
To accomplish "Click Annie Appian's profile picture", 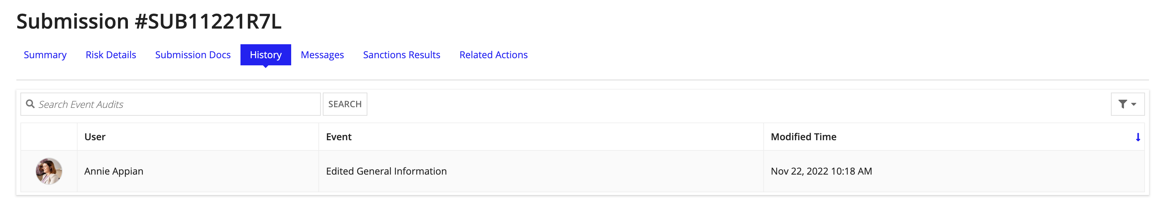I will (50, 171).
